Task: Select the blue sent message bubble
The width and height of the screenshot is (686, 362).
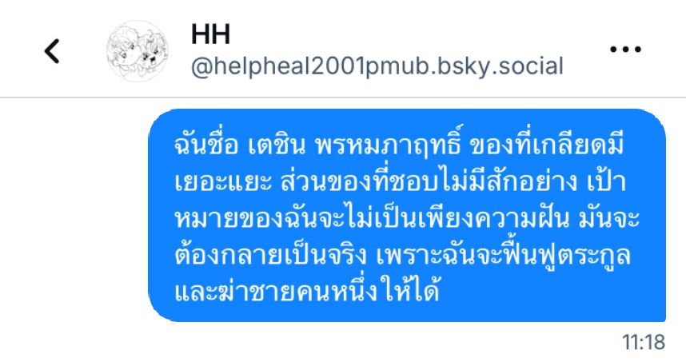Action: [407, 215]
